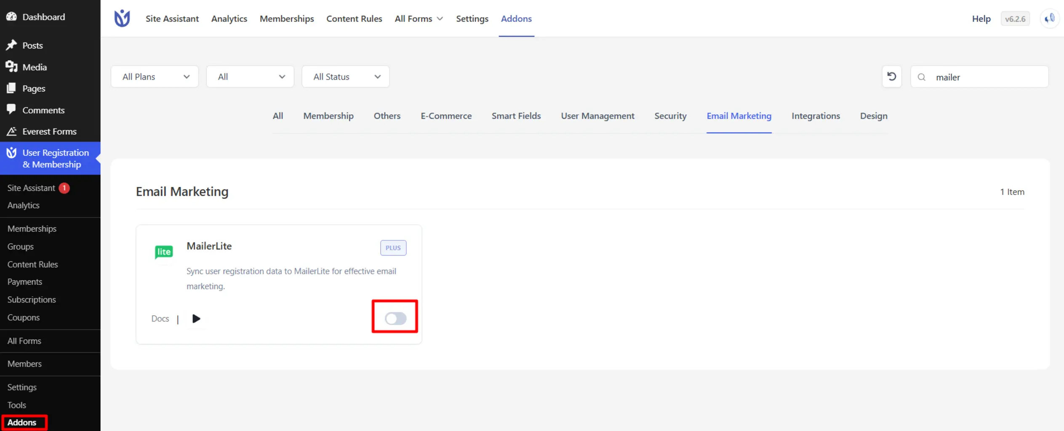Open Site Assistant in top navigation

(172, 19)
